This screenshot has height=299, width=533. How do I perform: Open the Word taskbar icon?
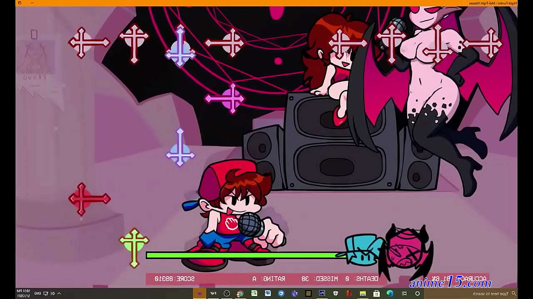point(267,293)
